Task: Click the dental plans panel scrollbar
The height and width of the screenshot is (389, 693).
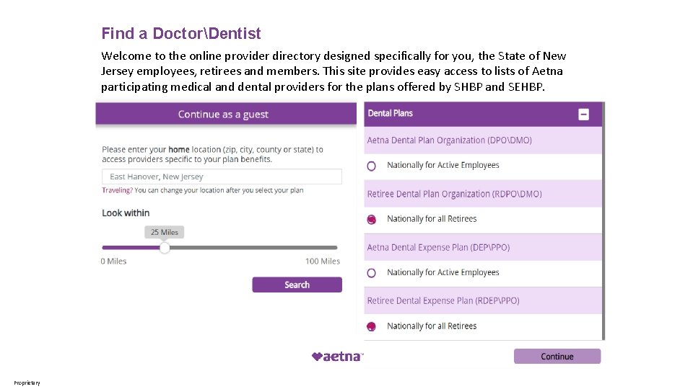Action: [x=603, y=221]
